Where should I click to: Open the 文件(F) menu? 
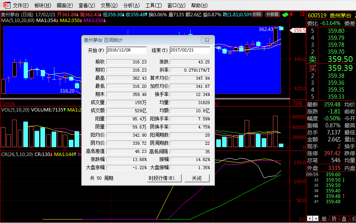(21, 5)
